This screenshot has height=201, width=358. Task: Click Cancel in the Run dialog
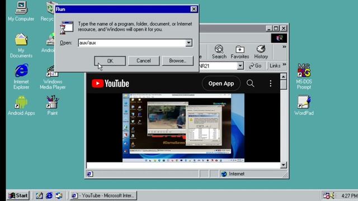coord(144,61)
